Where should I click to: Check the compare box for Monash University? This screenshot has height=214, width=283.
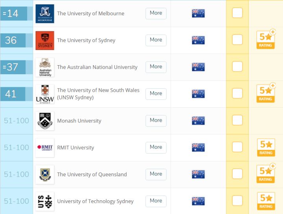237,120
